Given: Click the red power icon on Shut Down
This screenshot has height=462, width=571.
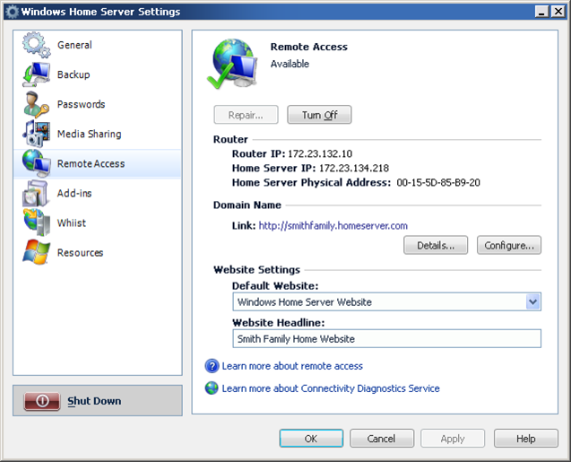Looking at the screenshot, I should [x=42, y=401].
